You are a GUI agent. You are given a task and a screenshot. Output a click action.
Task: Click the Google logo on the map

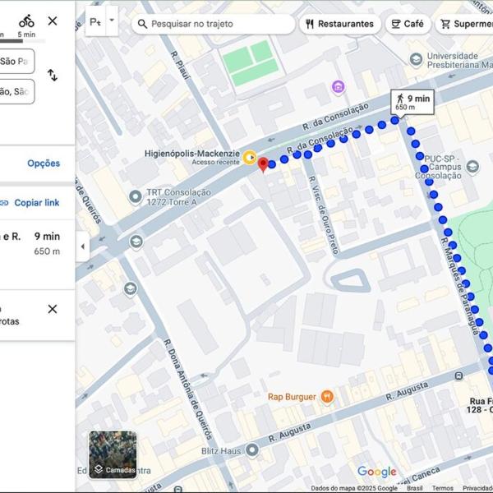[x=377, y=472]
